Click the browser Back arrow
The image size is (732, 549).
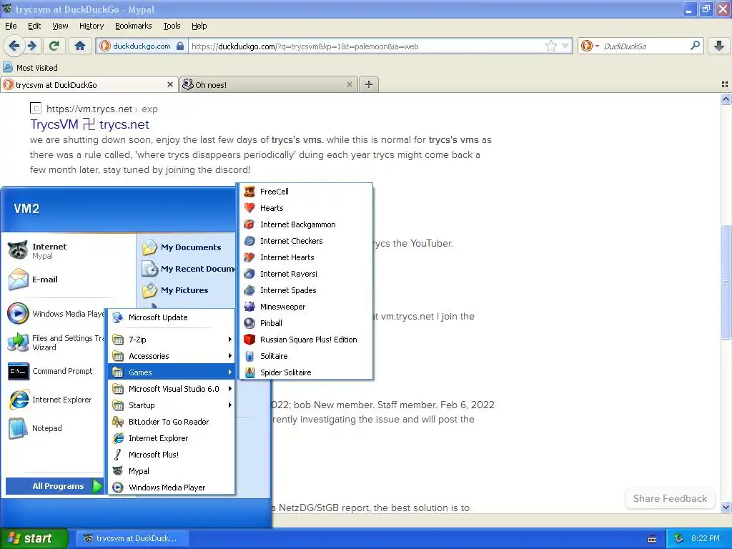(14, 46)
